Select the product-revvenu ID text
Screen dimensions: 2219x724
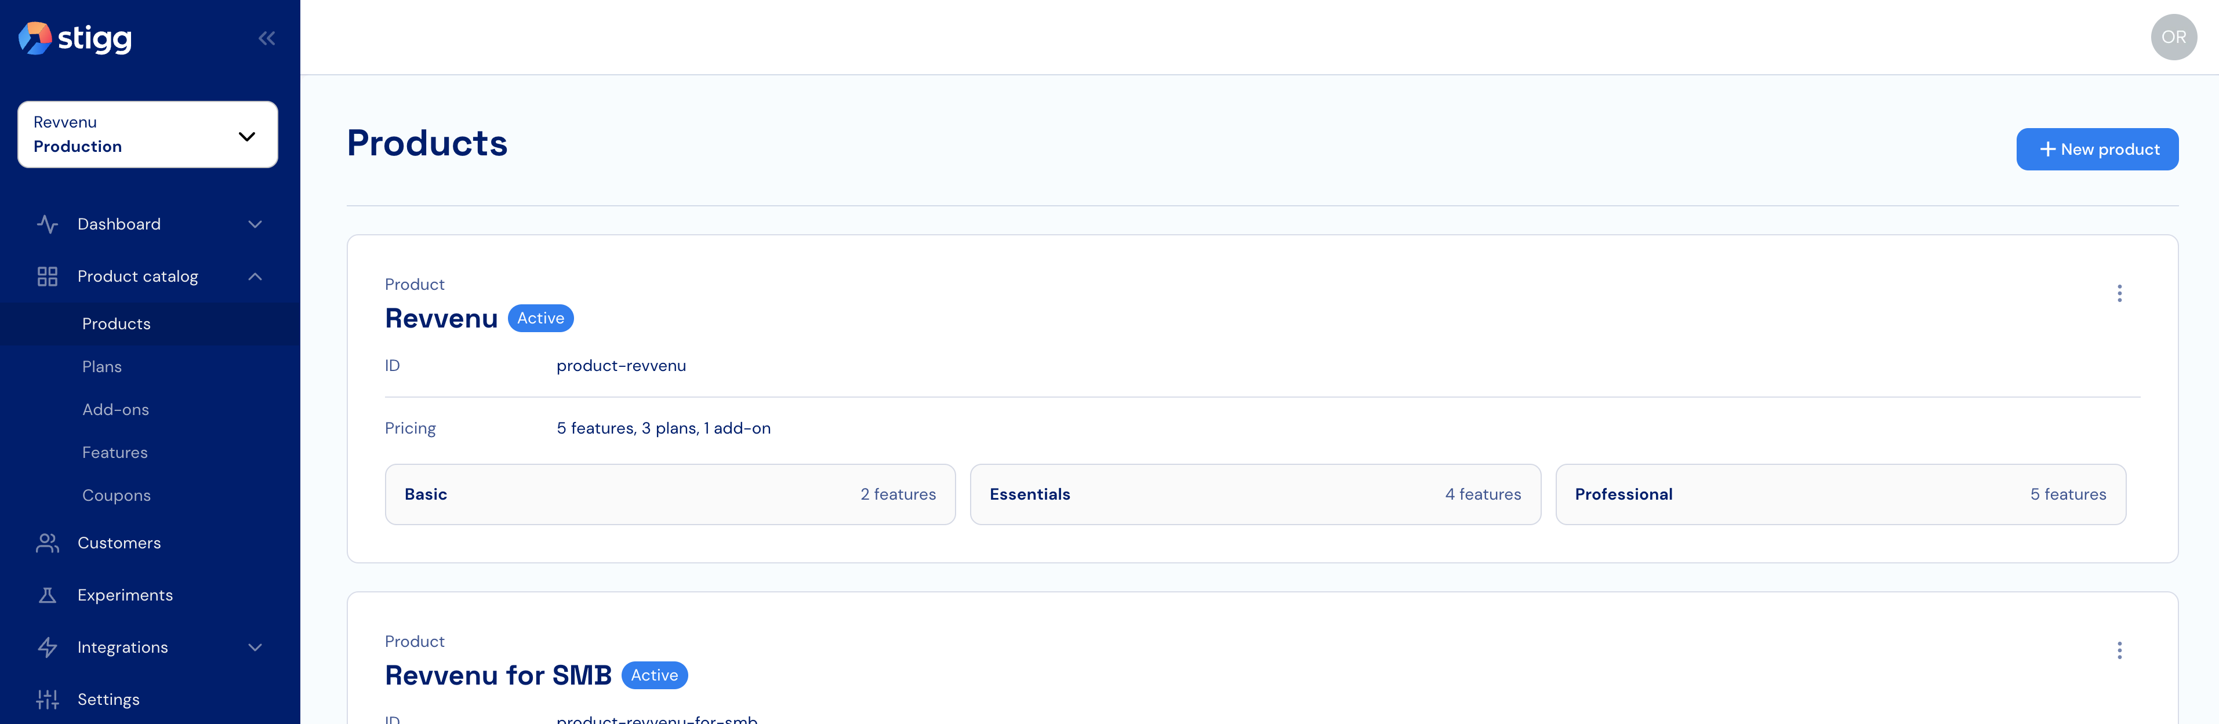pyautogui.click(x=621, y=366)
